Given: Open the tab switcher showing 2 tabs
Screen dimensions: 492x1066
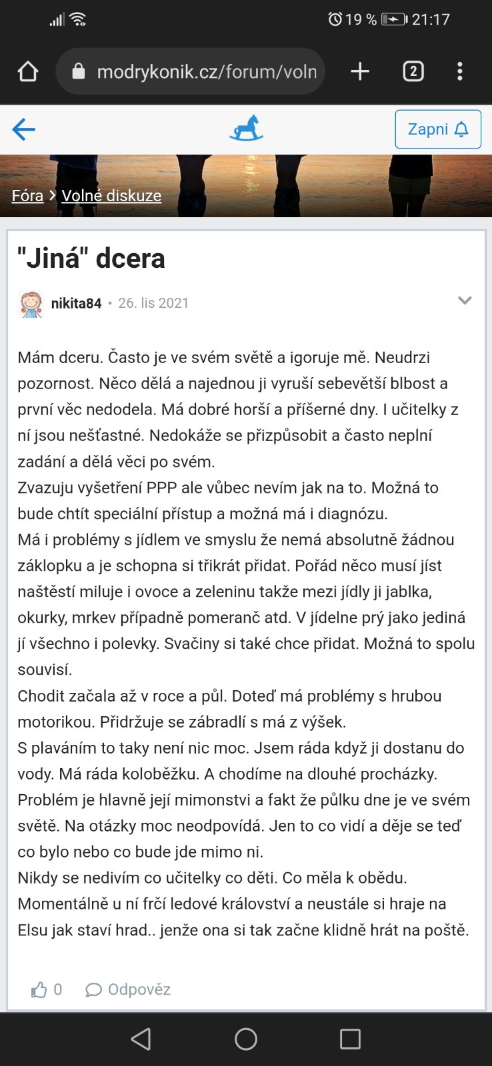Looking at the screenshot, I should 413,71.
